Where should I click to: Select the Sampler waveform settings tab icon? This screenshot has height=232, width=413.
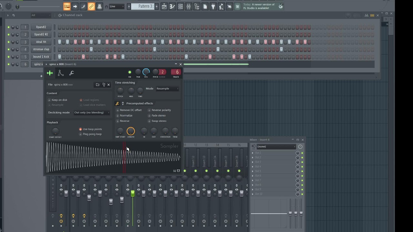[50, 73]
